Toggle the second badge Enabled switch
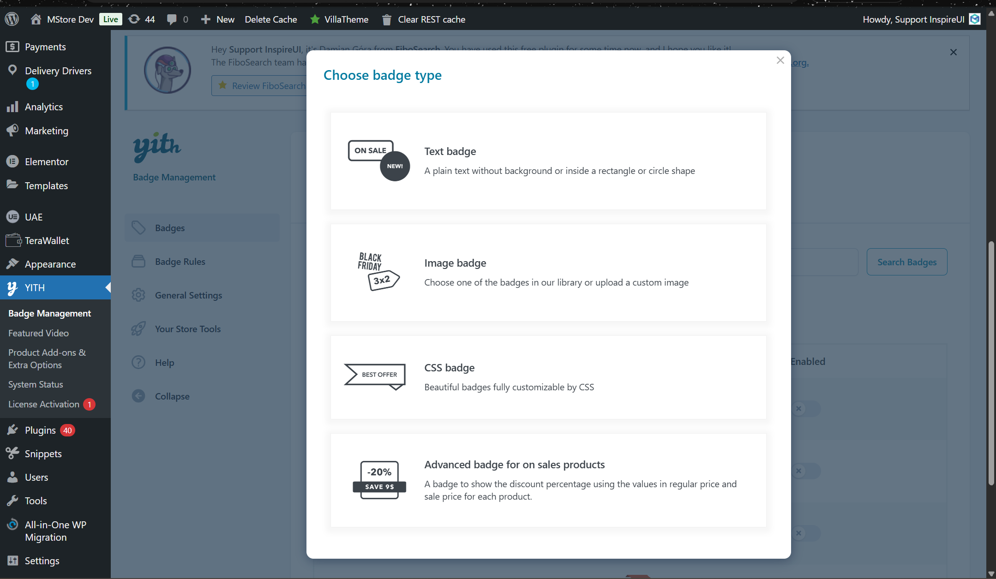The width and height of the screenshot is (996, 579). [x=805, y=471]
